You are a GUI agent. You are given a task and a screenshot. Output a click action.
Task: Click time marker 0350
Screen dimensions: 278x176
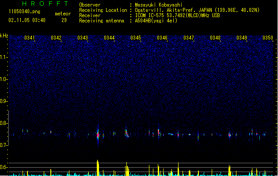click(268, 38)
